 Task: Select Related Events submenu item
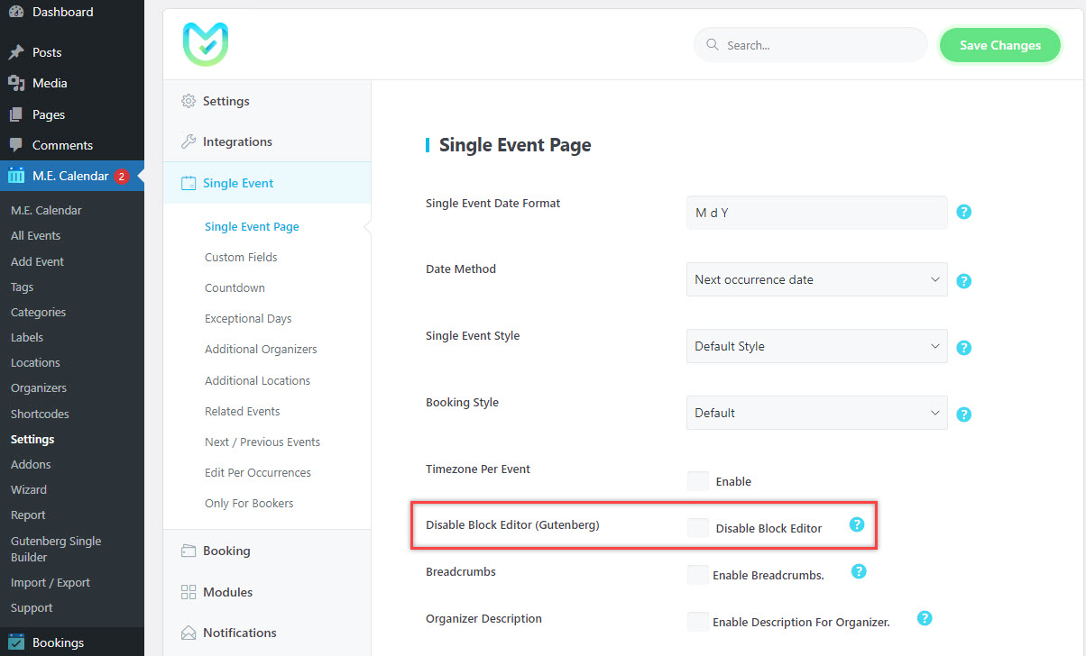coord(242,412)
